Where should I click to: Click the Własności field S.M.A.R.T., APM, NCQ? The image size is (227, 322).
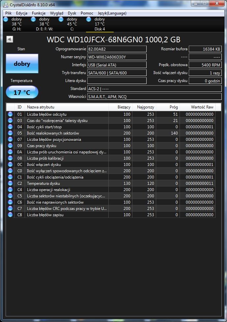click(155, 97)
